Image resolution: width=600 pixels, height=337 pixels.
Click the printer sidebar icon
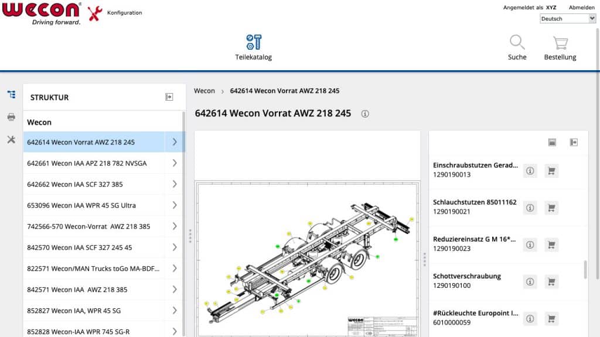tap(12, 117)
